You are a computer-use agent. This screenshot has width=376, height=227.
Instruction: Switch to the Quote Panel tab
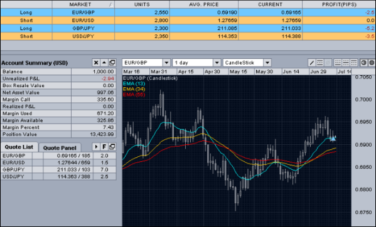pos(60,148)
